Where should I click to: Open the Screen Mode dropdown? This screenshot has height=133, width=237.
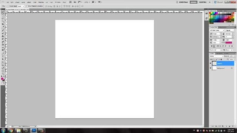(100, 2)
